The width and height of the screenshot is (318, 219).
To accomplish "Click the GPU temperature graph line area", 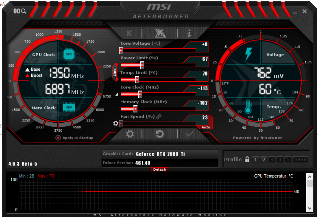I will tap(156, 195).
